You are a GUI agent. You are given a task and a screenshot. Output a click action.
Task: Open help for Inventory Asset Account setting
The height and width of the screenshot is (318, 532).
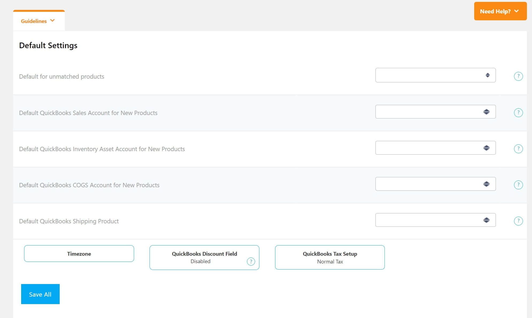point(519,149)
